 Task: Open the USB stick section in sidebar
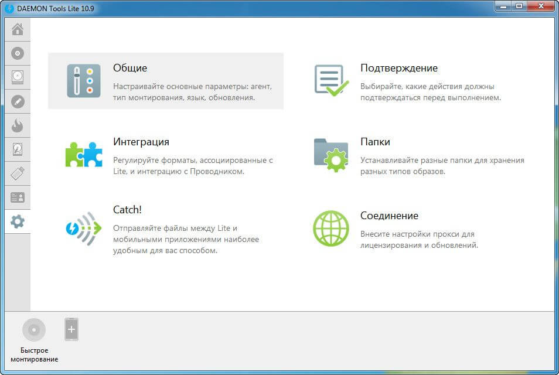[x=18, y=173]
